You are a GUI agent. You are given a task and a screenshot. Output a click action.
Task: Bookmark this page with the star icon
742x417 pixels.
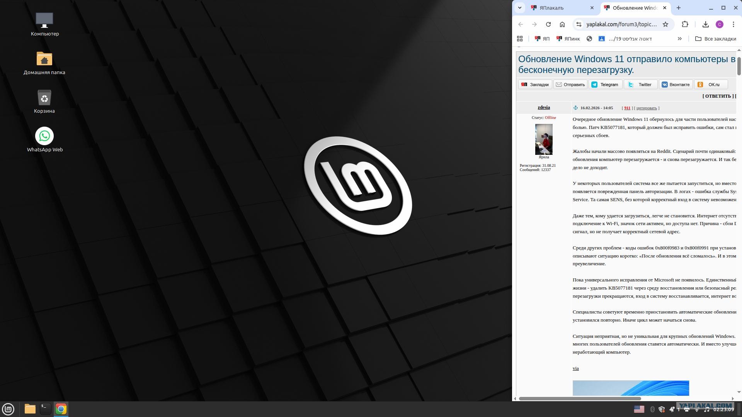pyautogui.click(x=665, y=24)
